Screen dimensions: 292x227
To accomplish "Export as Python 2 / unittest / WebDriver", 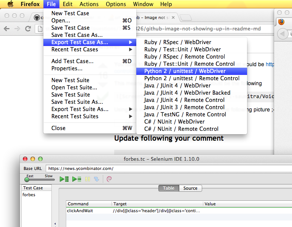I will [x=191, y=71].
